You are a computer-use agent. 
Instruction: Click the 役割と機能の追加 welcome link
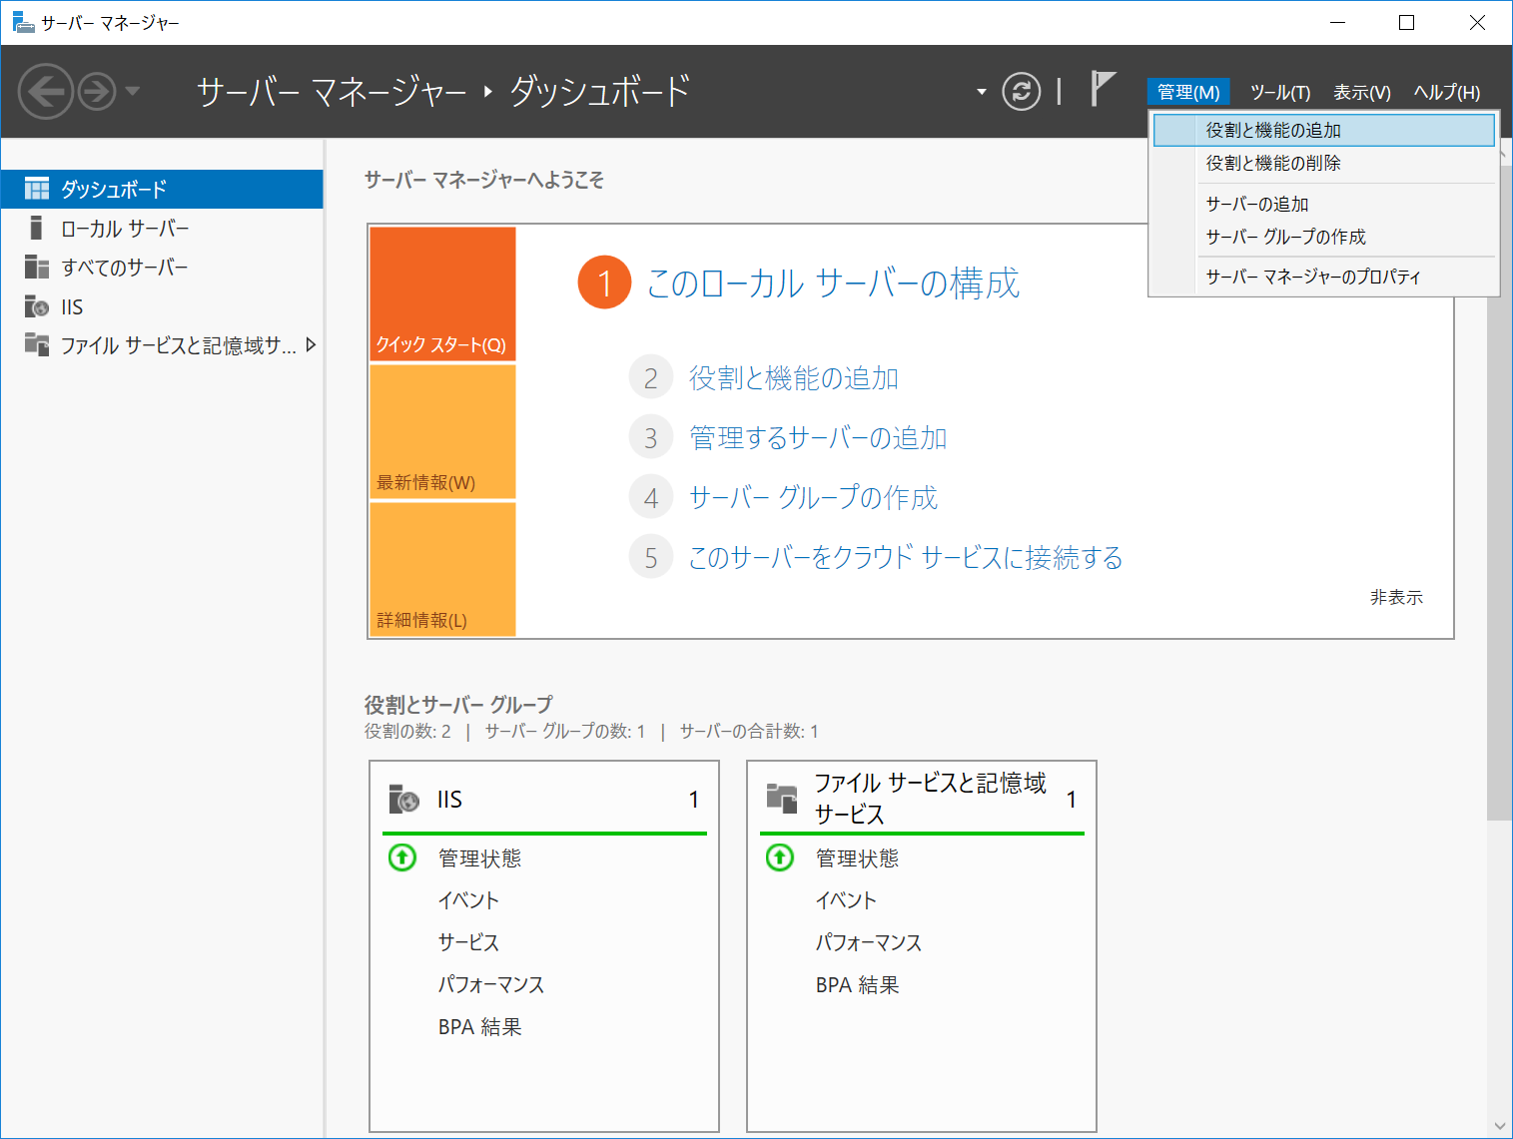coord(794,378)
